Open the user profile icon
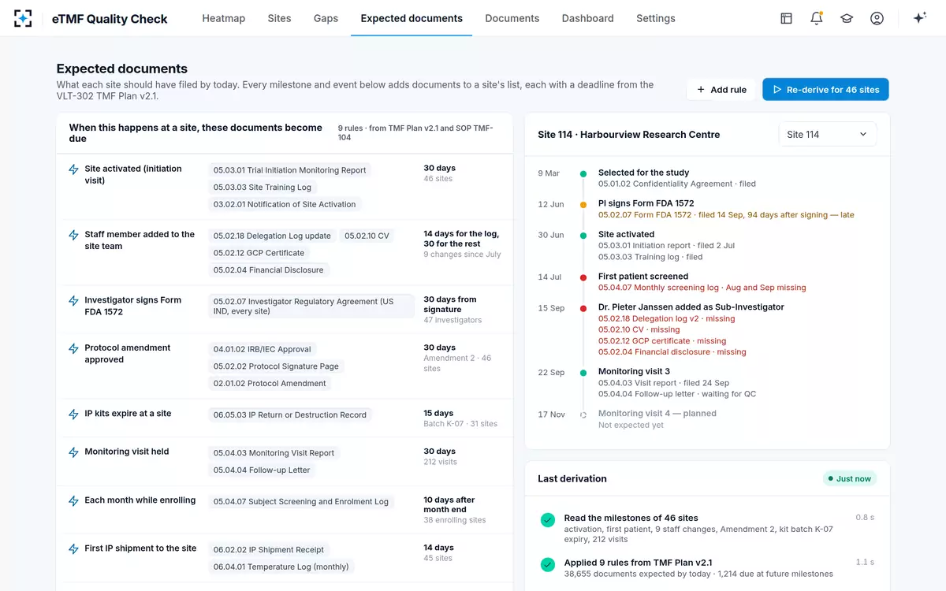This screenshot has height=591, width=946. (877, 18)
